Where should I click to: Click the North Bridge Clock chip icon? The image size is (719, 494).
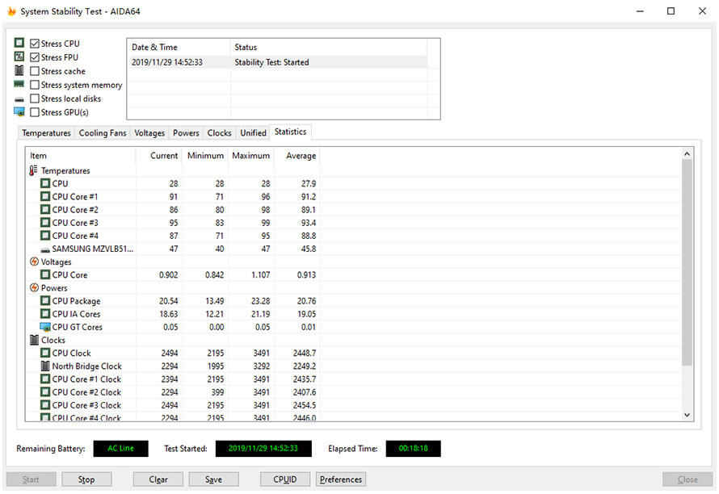45,366
